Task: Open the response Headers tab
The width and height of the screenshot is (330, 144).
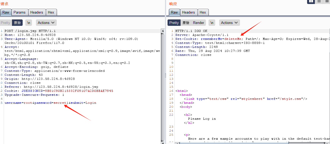Action: pos(188,12)
